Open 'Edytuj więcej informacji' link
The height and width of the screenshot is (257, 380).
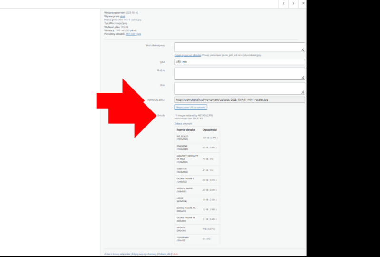coord(144,254)
